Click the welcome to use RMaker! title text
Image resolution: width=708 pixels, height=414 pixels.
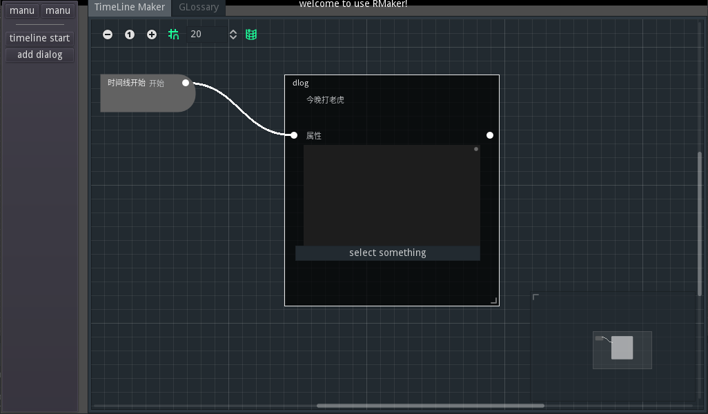tap(353, 3)
